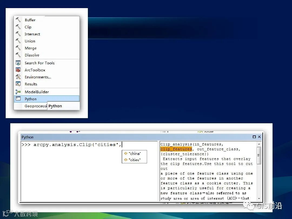Click the hammer icon beside Clip
Screen dimensions: 292x219
pos(18,26)
